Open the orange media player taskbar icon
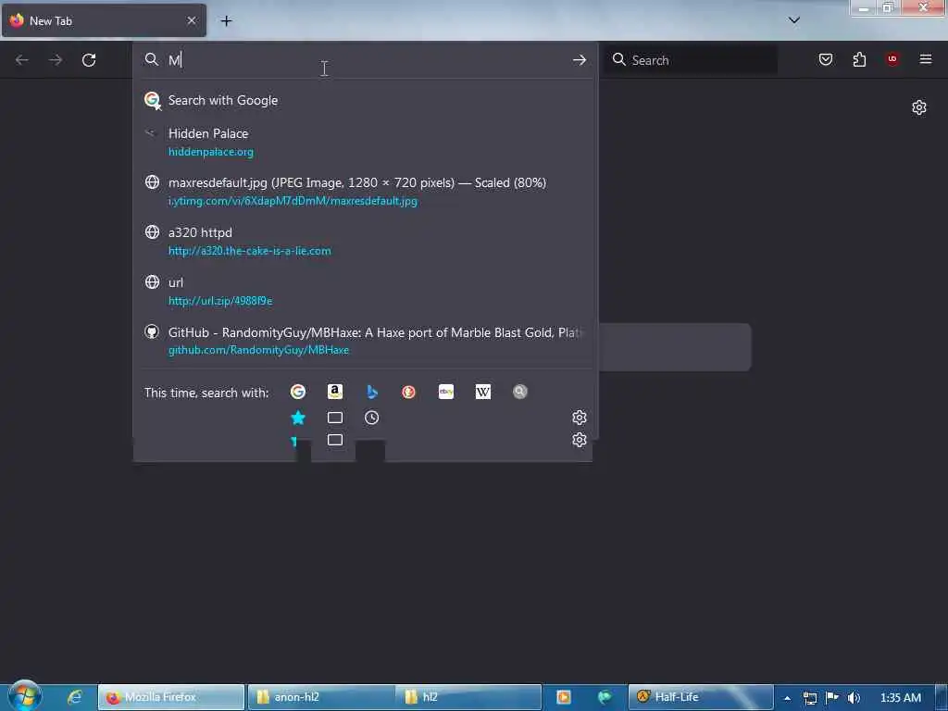The image size is (948, 711). (x=564, y=697)
